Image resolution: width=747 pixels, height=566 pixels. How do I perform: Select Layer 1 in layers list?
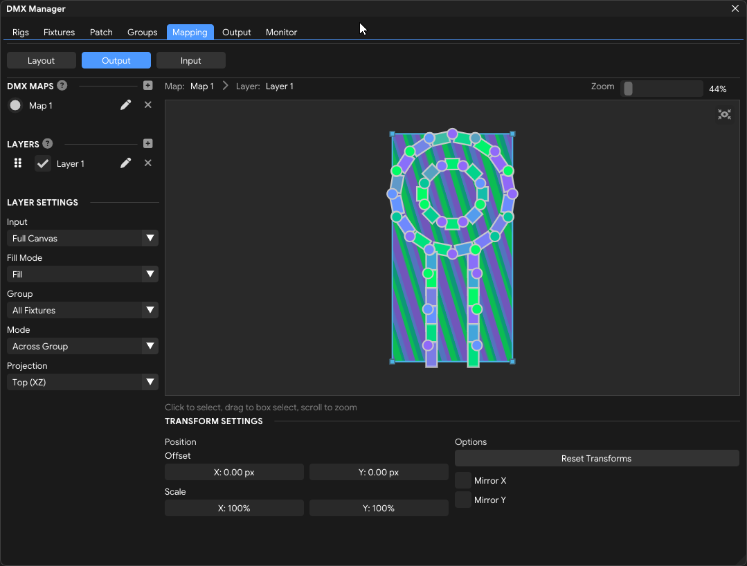click(70, 164)
